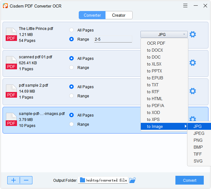Pick TIFF in image submenu
This screenshot has width=211, height=189.
pos(199,154)
